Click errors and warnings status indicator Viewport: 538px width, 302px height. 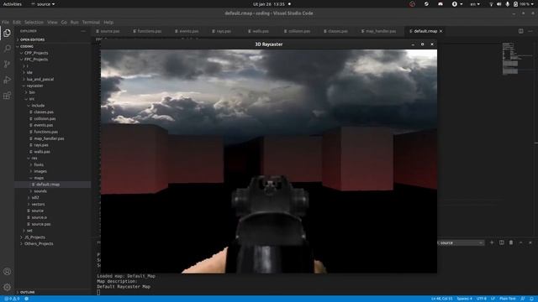(x=12, y=299)
